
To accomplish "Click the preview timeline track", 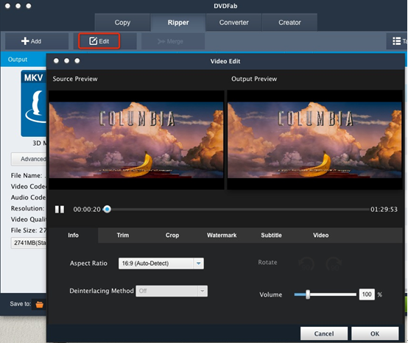I will [237, 209].
